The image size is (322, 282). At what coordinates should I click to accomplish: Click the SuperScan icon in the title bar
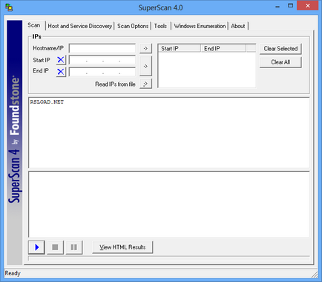[x=10, y=7]
